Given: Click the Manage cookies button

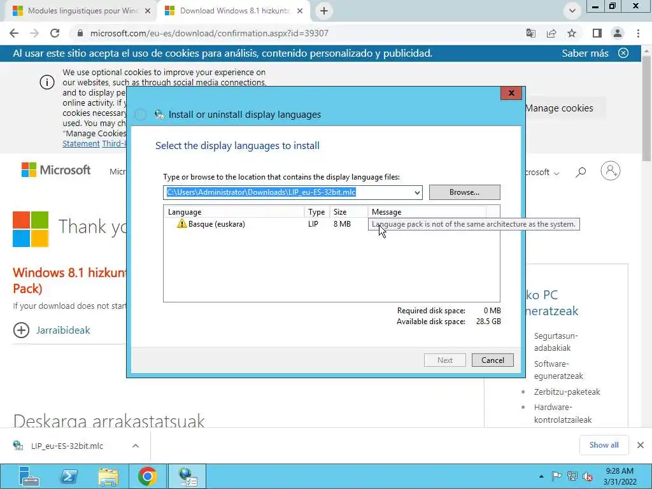Looking at the screenshot, I should (x=559, y=108).
